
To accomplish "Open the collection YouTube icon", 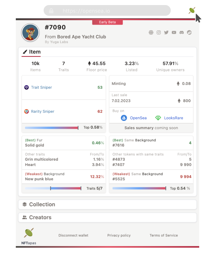I will click(x=174, y=33).
